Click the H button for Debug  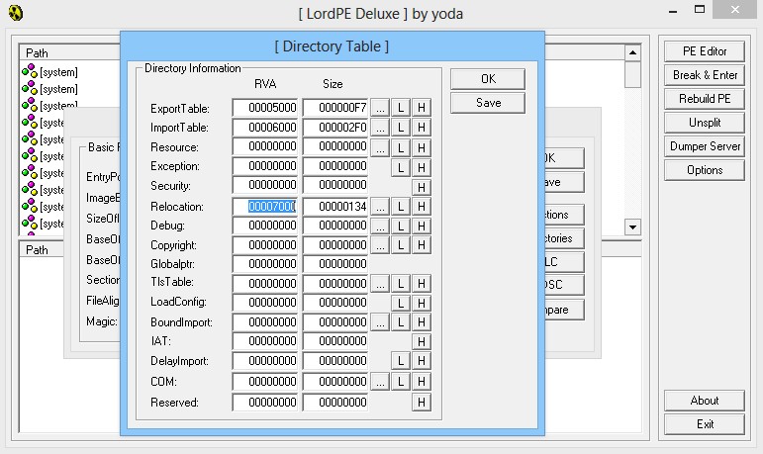tap(422, 226)
